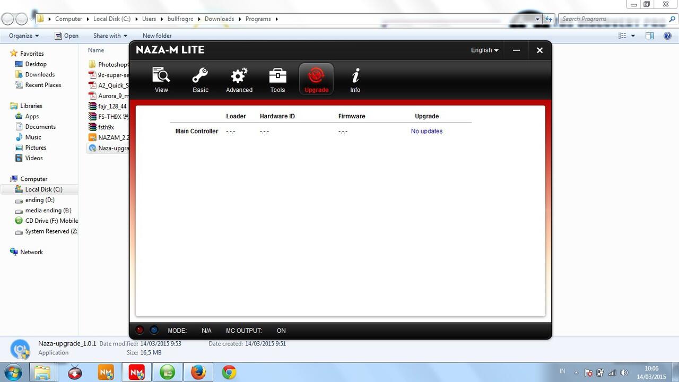Open Google Chrome from the taskbar

coord(229,372)
